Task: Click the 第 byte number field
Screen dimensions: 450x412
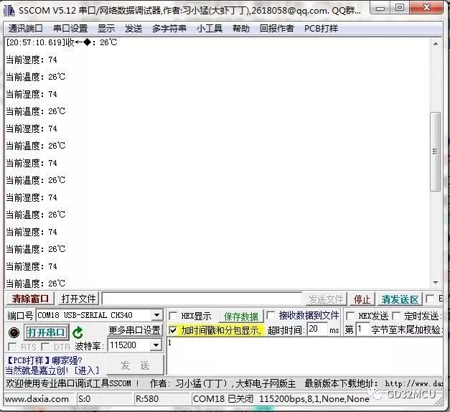Action: 362,329
